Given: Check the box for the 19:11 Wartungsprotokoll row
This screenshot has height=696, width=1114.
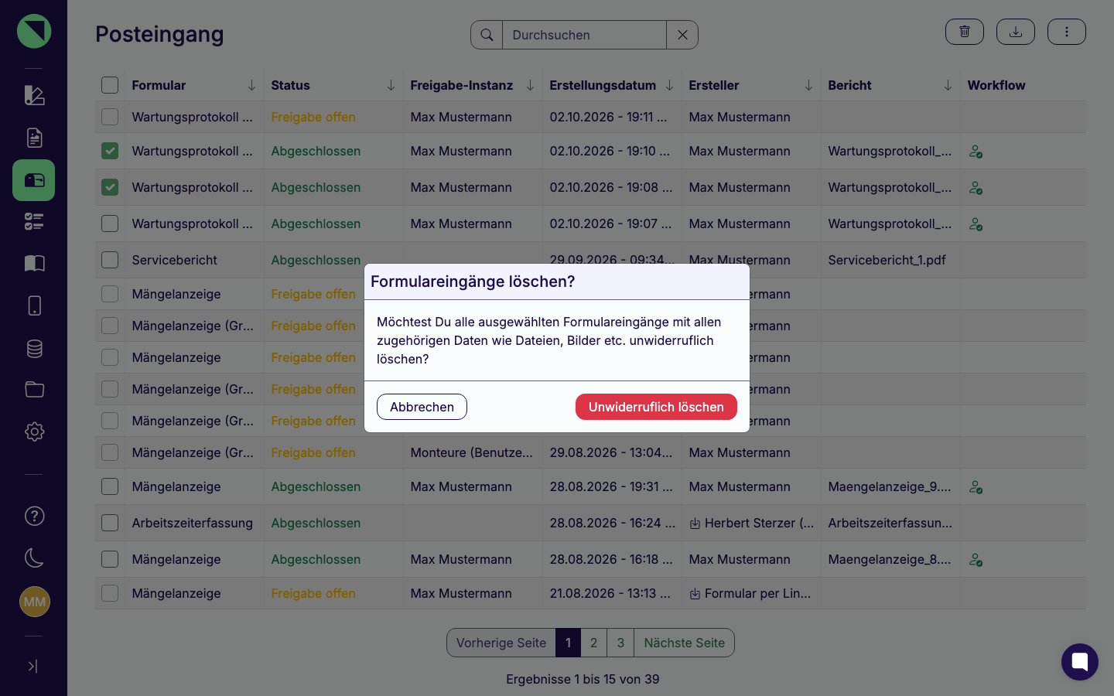Looking at the screenshot, I should tap(110, 117).
